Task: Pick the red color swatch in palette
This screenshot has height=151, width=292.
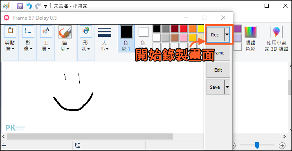Action: [184, 29]
